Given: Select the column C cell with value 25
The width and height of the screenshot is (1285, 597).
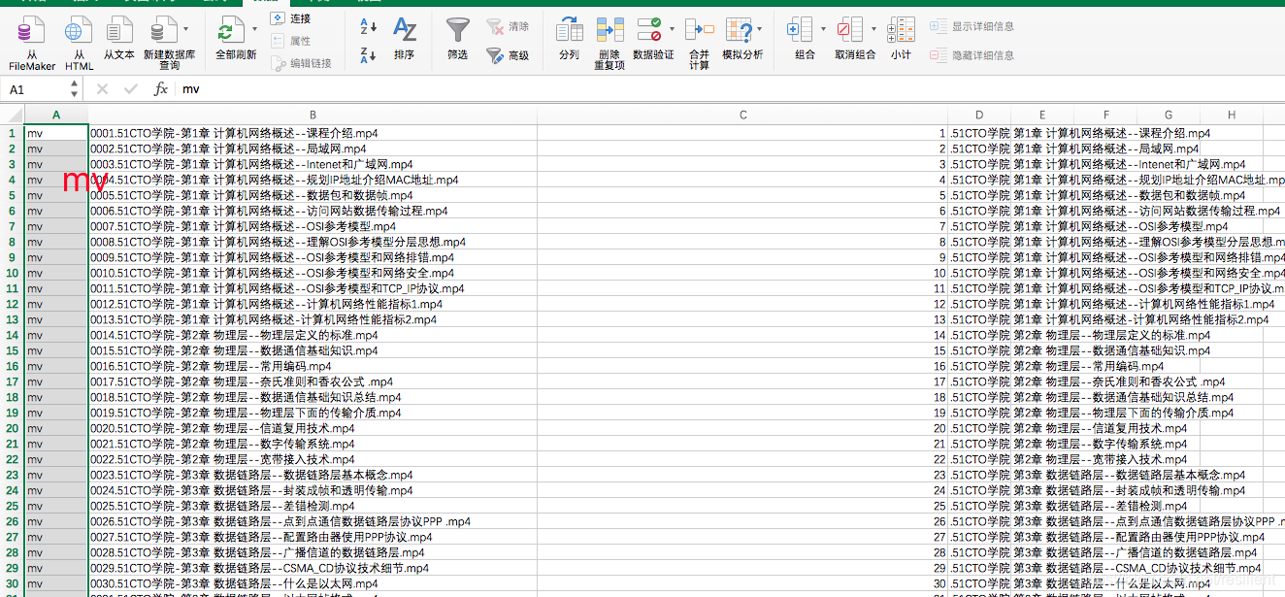Looking at the screenshot, I should point(742,506).
